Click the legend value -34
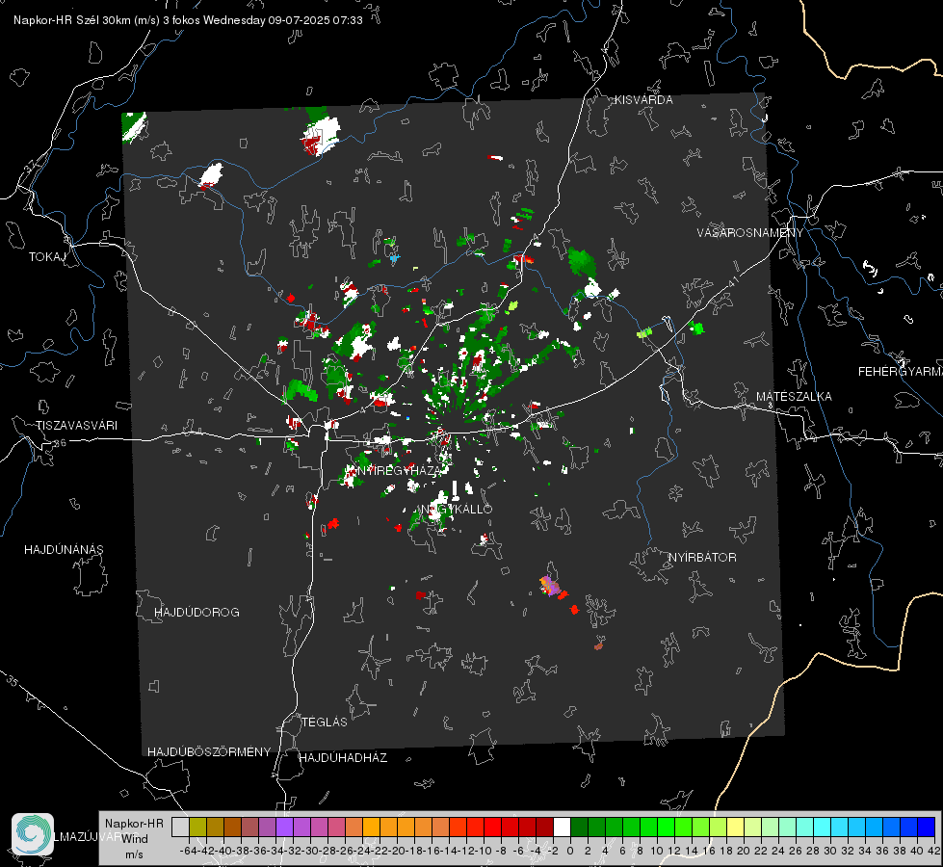This screenshot has height=867, width=943. (x=275, y=851)
